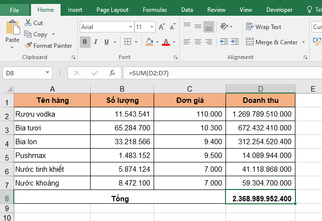Toggle Bold formatting

click(85, 42)
